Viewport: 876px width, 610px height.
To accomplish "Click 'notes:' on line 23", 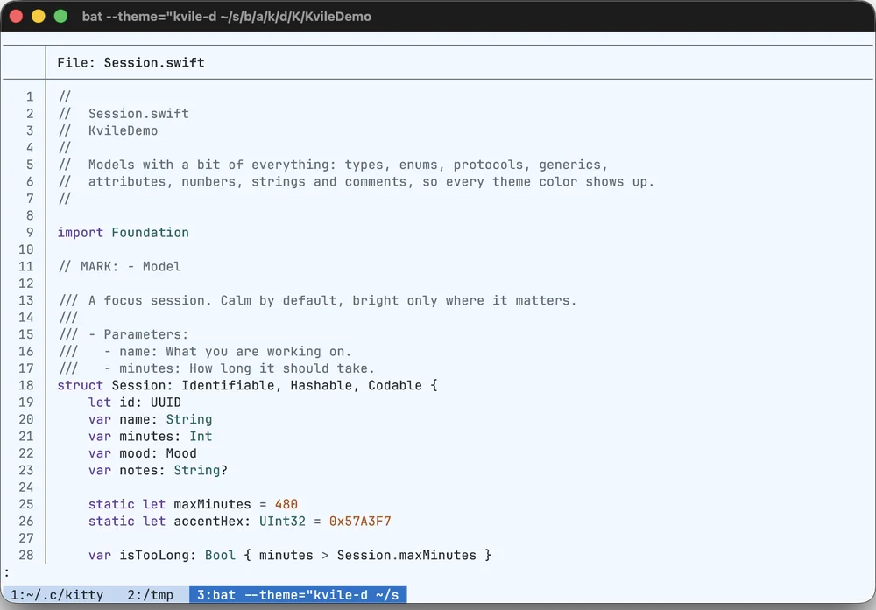I will pos(142,471).
